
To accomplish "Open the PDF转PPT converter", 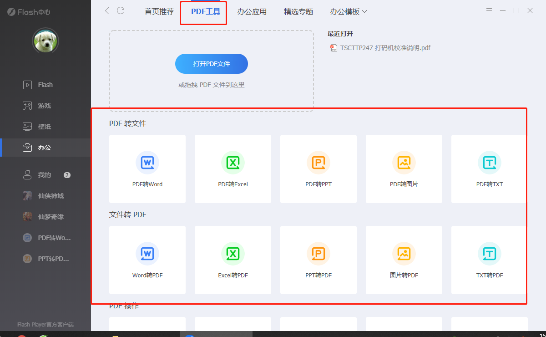I will [x=318, y=169].
